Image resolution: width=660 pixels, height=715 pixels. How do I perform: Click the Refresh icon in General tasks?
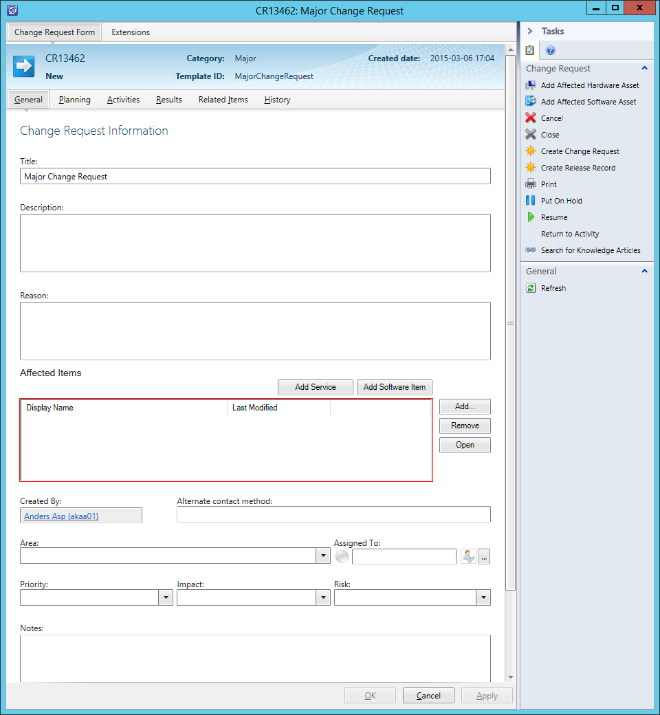[x=531, y=288]
